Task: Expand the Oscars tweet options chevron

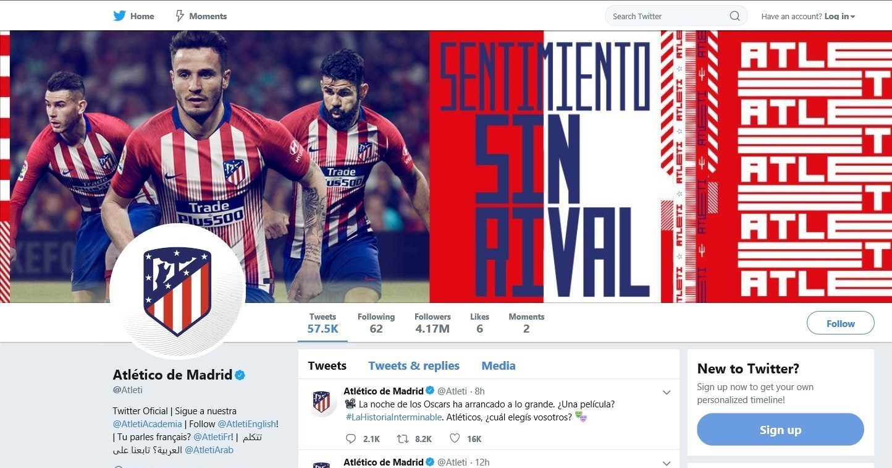Action: [x=667, y=393]
